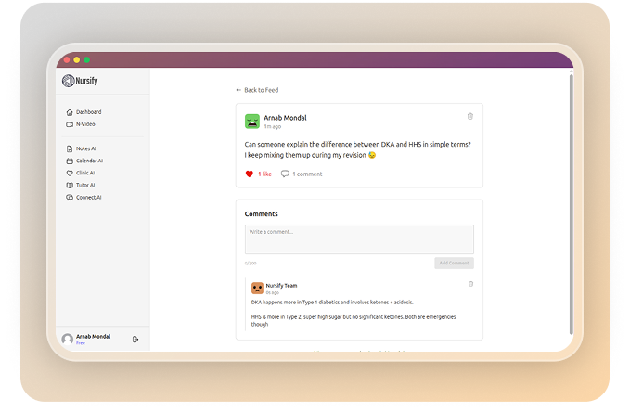Select Clinic AI in the sidebar
This screenshot has width=630, height=412.
[x=84, y=173]
